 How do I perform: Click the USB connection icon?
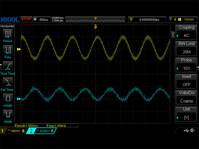click(186, 130)
